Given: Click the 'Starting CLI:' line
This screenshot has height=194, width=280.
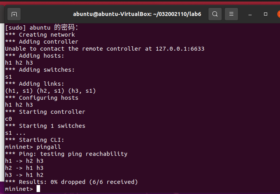Looking at the screenshot, I should point(35,140).
